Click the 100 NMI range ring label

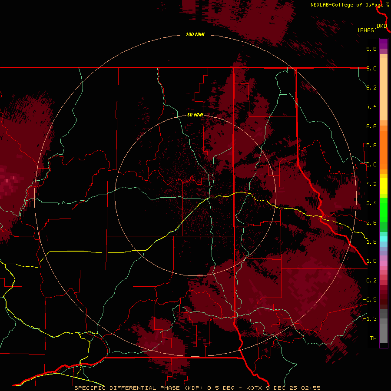195,34
